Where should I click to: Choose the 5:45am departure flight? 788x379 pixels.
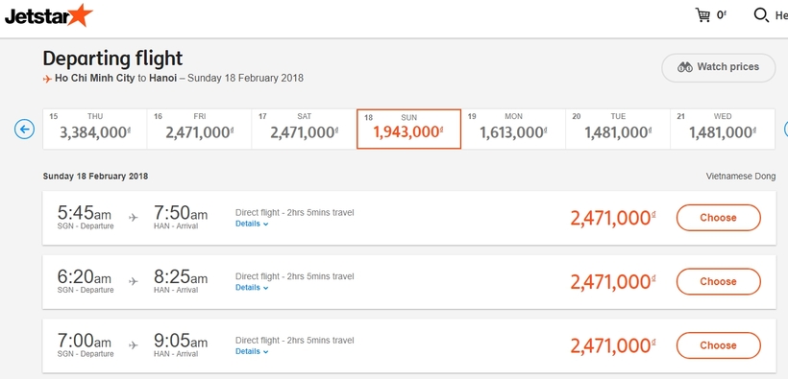719,218
